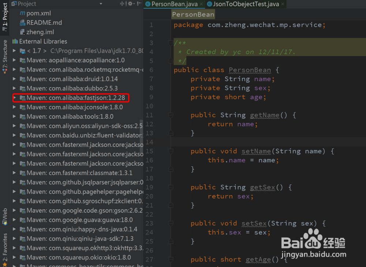Expand Maven: com.alibaba:fastjson:1.2.28 node
Viewport: 366px width, 267px height.
(x=15, y=97)
